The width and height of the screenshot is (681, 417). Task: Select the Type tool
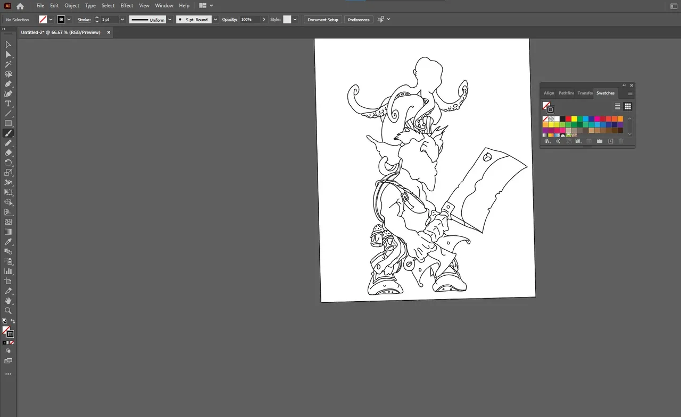8,104
